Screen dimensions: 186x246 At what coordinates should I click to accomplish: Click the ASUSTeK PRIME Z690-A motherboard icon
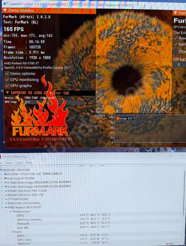point(5,174)
